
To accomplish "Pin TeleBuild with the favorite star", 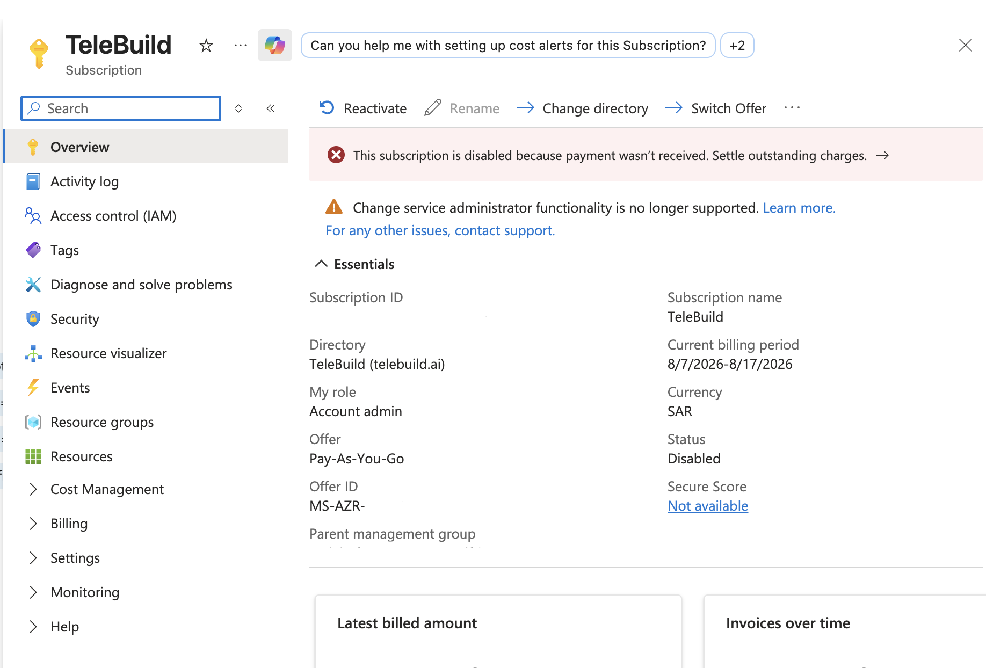I will (x=206, y=46).
